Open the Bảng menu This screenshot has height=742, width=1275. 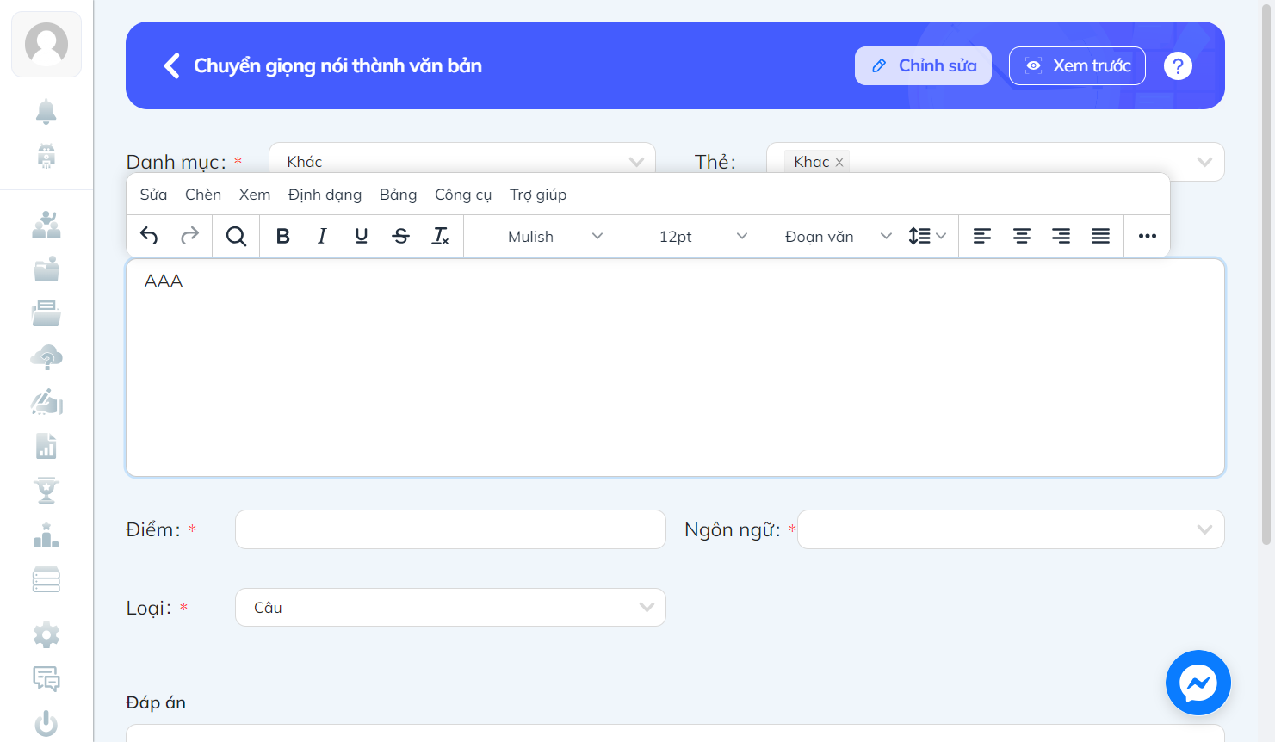pos(398,195)
